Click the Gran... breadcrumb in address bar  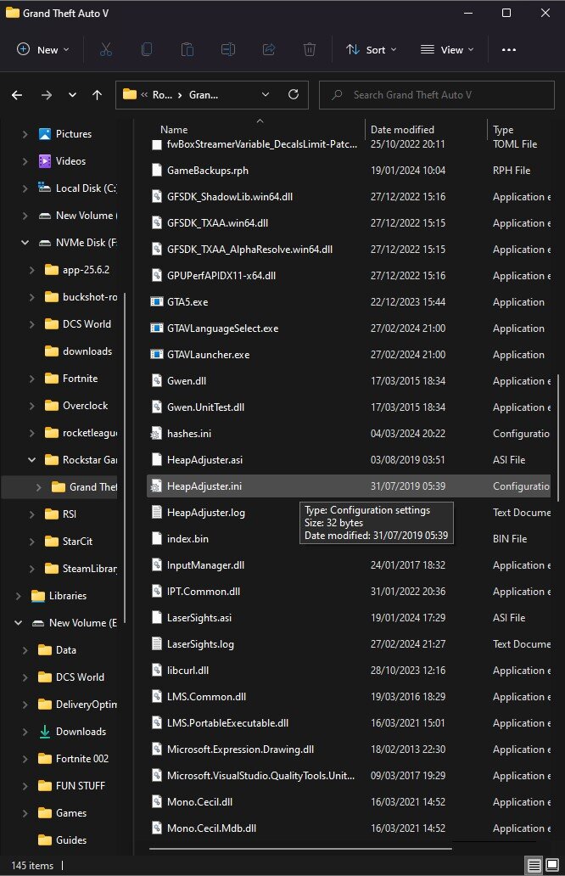pyautogui.click(x=204, y=95)
